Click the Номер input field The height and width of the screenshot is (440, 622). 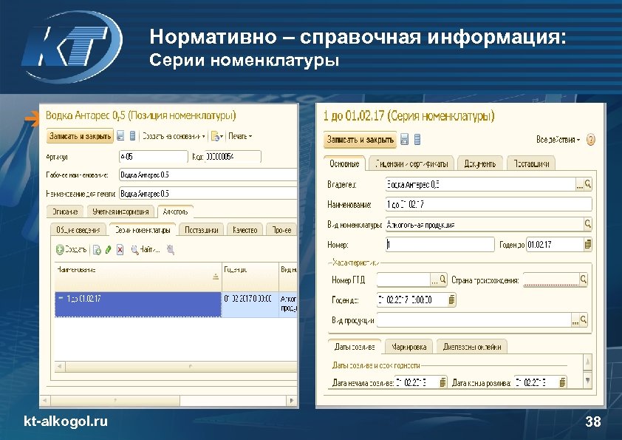tap(440, 245)
